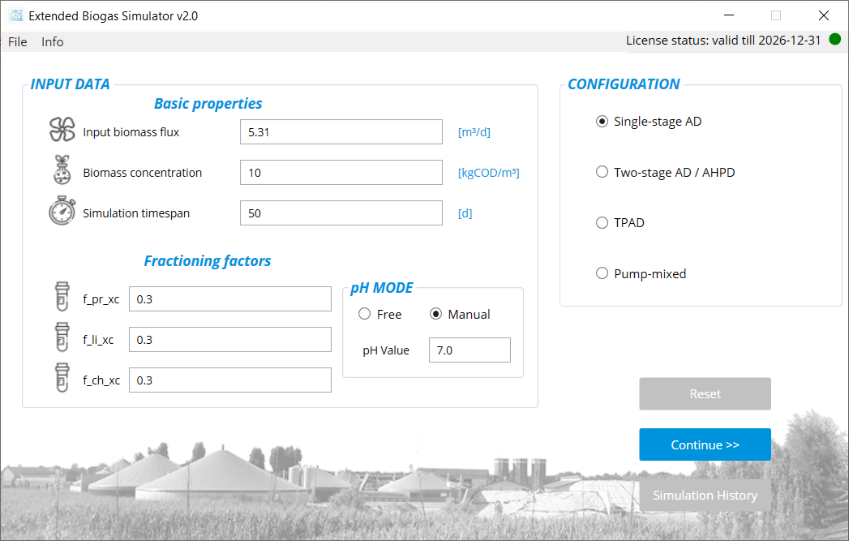Viewport: 849px width, 541px height.
Task: Click the License status text
Action: 723,41
